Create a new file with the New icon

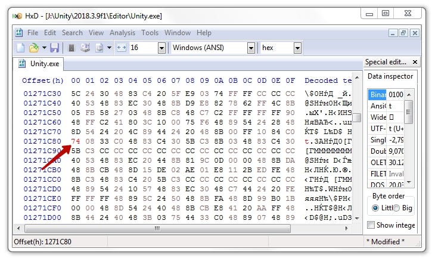[21, 48]
